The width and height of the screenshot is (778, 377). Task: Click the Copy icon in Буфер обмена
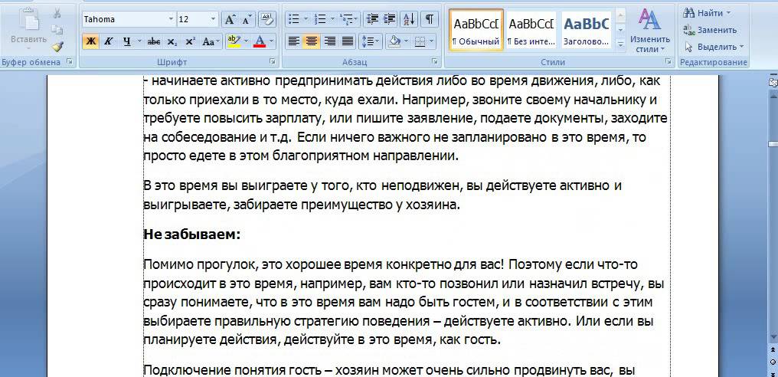coord(57,30)
